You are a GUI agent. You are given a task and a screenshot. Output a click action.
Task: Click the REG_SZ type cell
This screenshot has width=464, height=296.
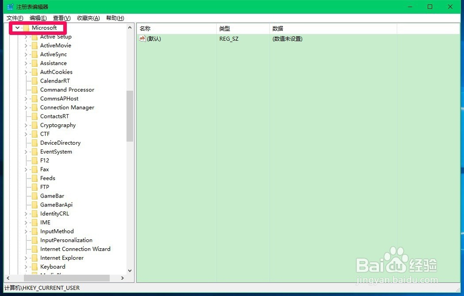229,39
